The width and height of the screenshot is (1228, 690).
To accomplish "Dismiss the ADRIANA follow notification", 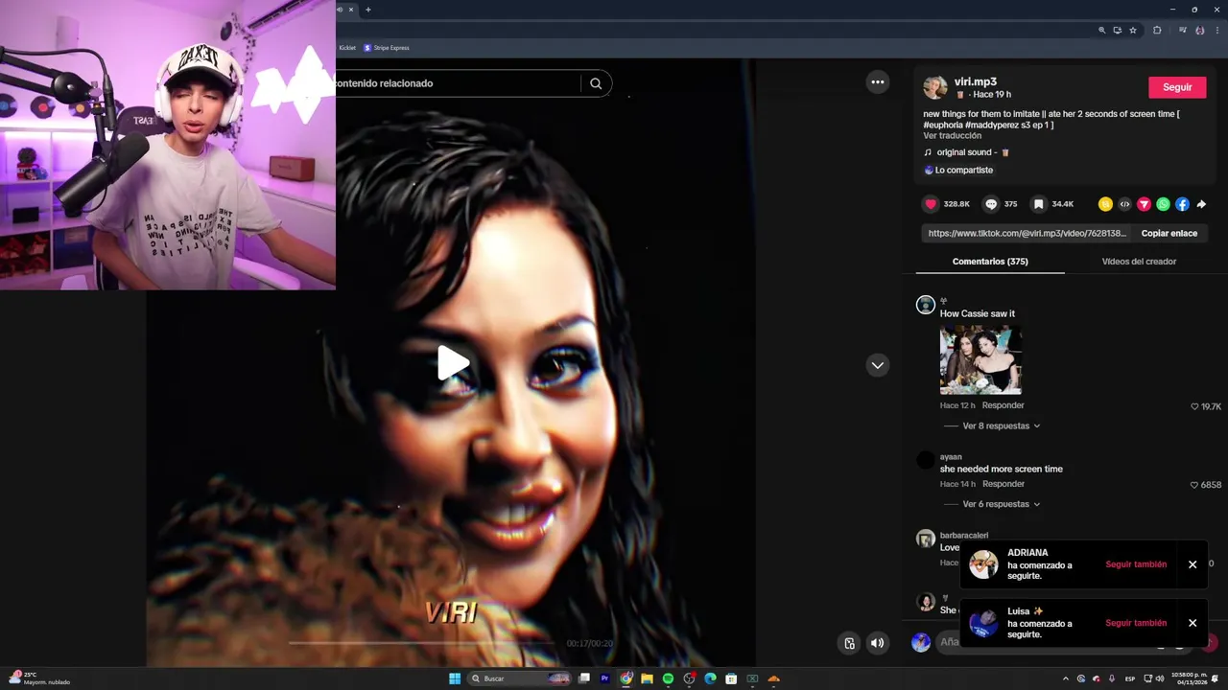I will 1193,564.
